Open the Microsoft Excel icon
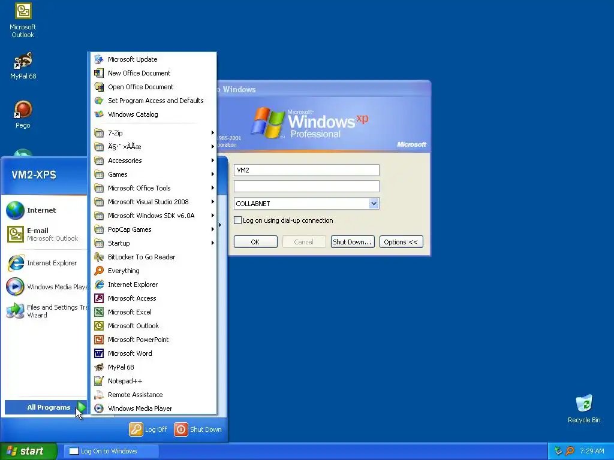The width and height of the screenshot is (614, 460). tap(99, 311)
